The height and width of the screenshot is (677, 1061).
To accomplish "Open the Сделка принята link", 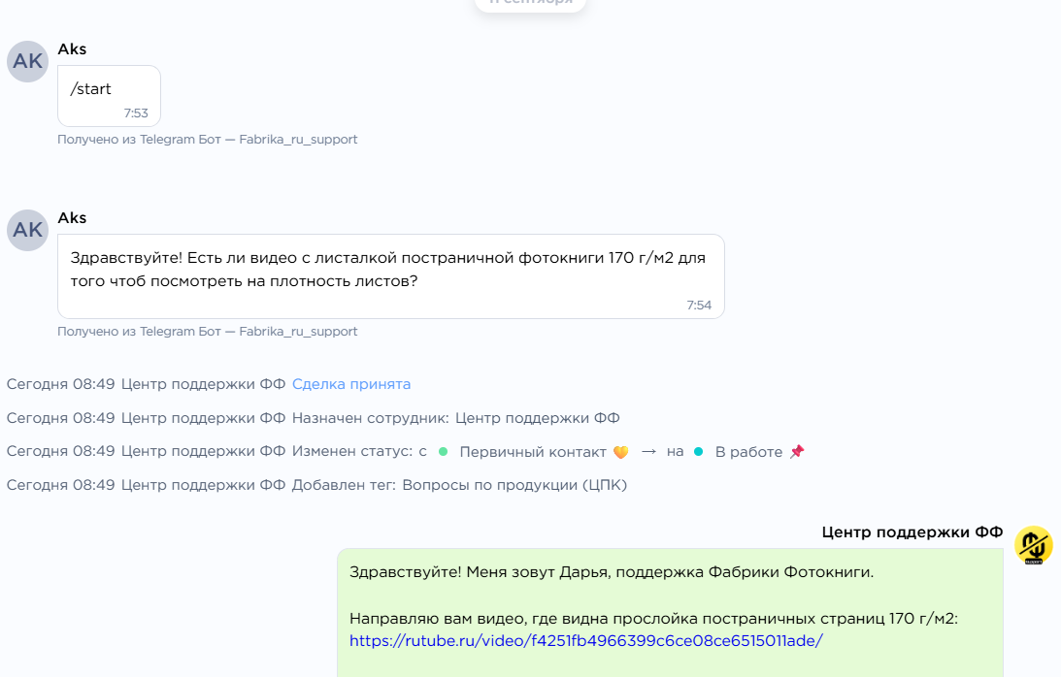I will coord(351,384).
